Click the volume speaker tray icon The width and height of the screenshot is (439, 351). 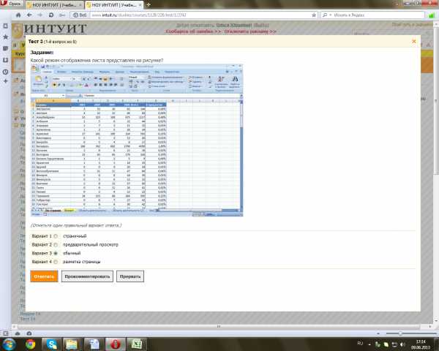coord(403,344)
